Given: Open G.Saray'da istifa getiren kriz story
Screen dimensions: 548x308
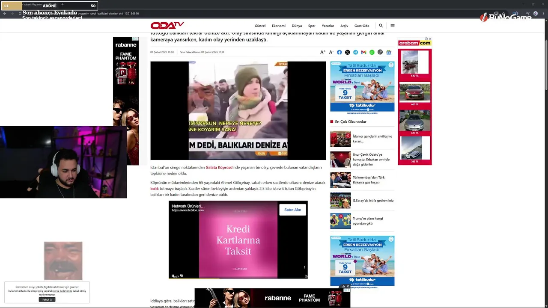Looking at the screenshot, I should (x=373, y=200).
